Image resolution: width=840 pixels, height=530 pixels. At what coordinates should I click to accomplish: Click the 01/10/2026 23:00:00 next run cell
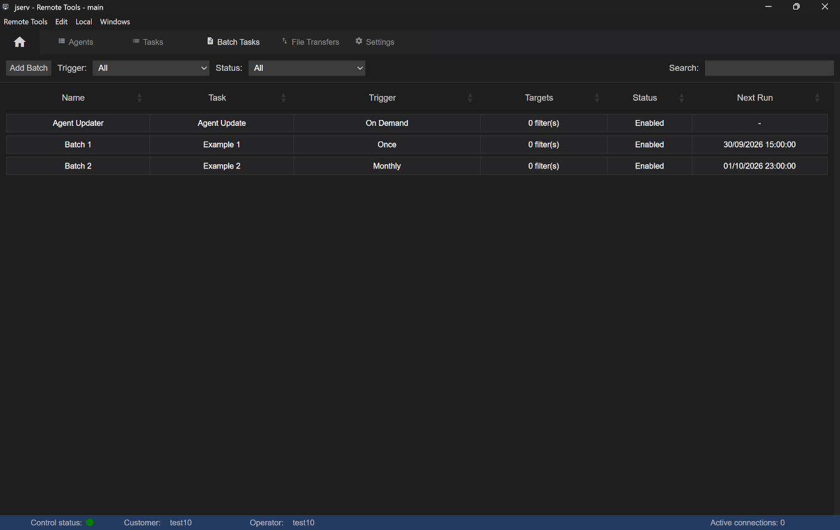click(760, 166)
